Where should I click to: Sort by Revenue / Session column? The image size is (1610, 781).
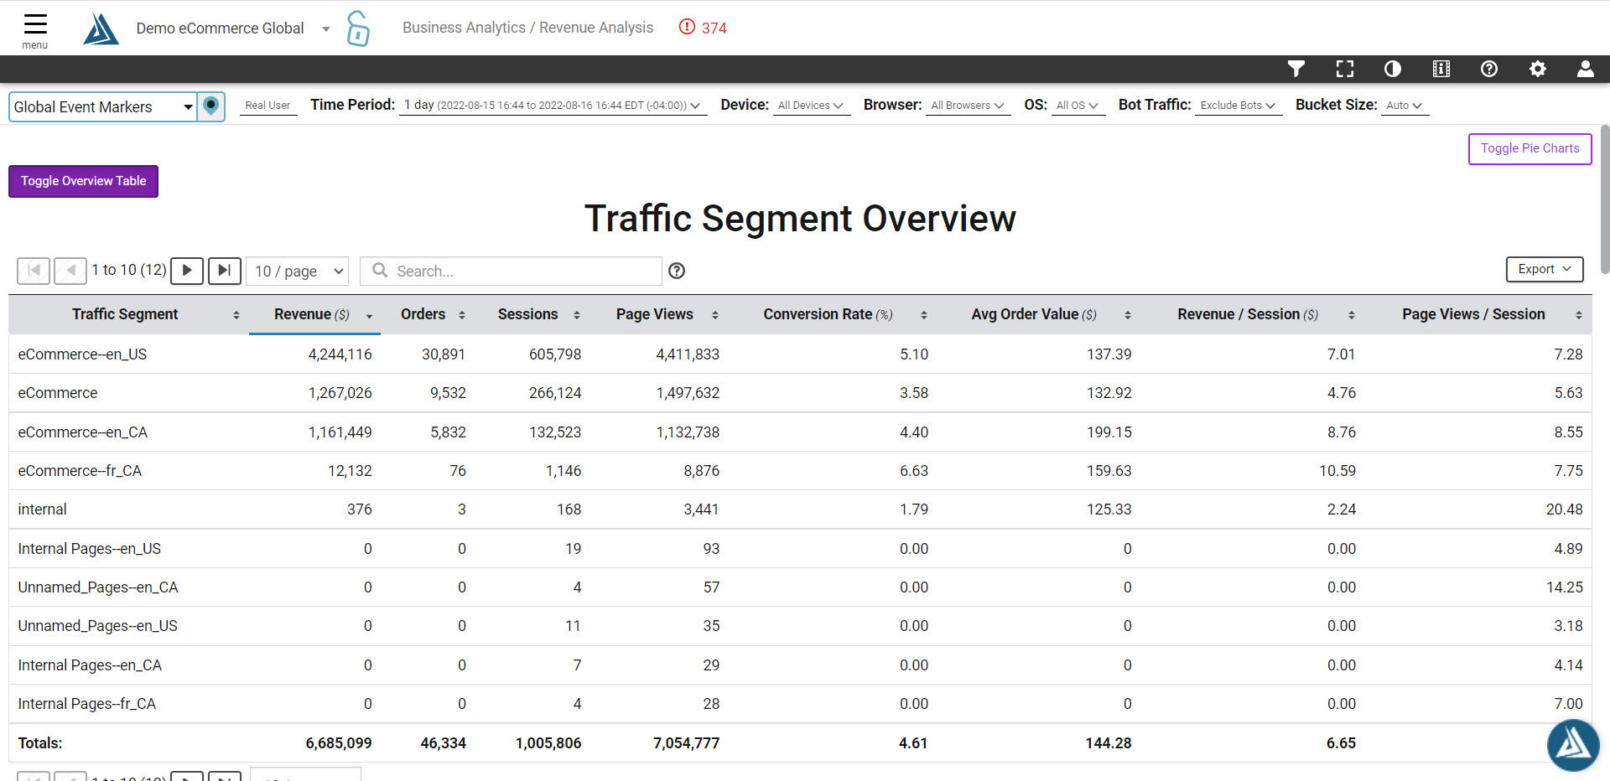(x=1352, y=315)
